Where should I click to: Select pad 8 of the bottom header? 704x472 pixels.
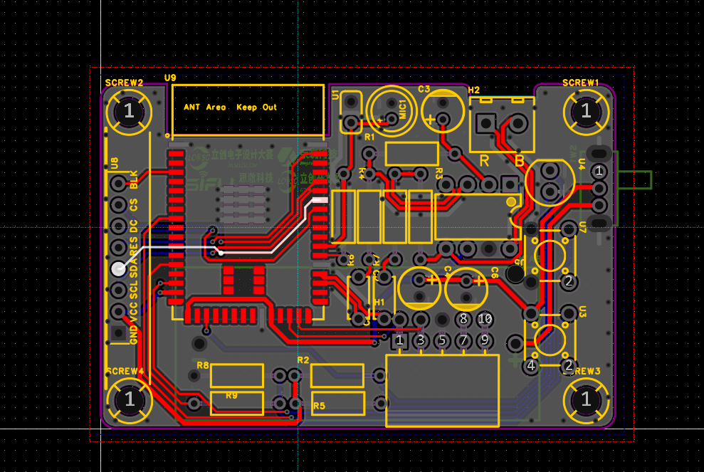coord(463,320)
